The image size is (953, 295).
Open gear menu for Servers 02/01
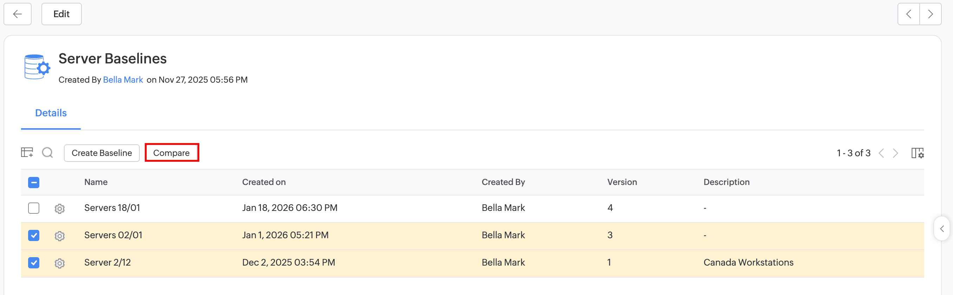[x=60, y=236]
